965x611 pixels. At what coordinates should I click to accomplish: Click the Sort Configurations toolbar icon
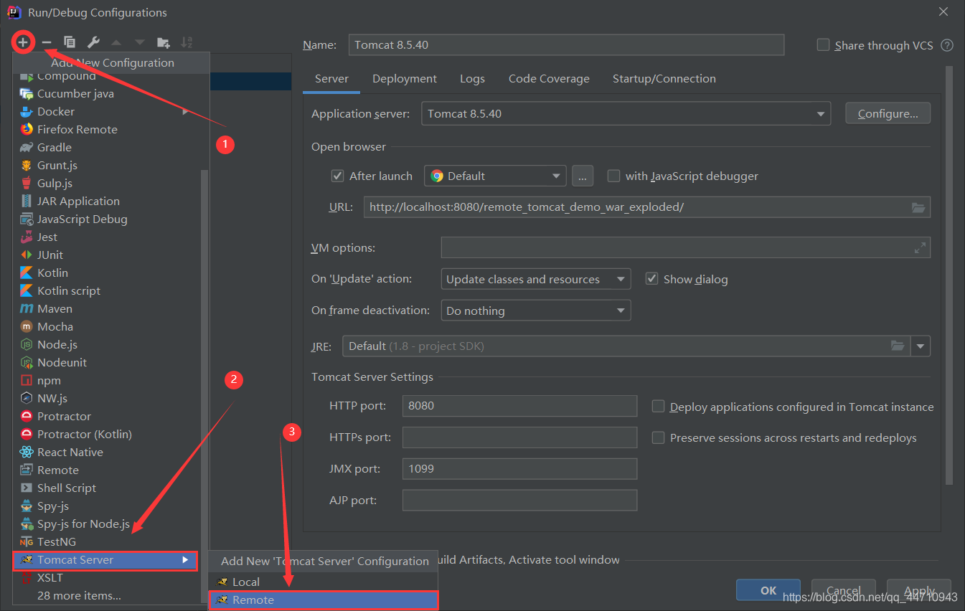(x=187, y=42)
